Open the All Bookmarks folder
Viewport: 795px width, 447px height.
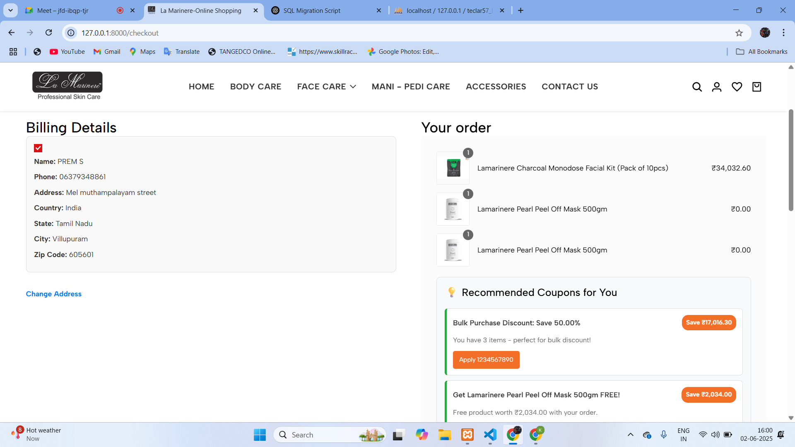(761, 52)
